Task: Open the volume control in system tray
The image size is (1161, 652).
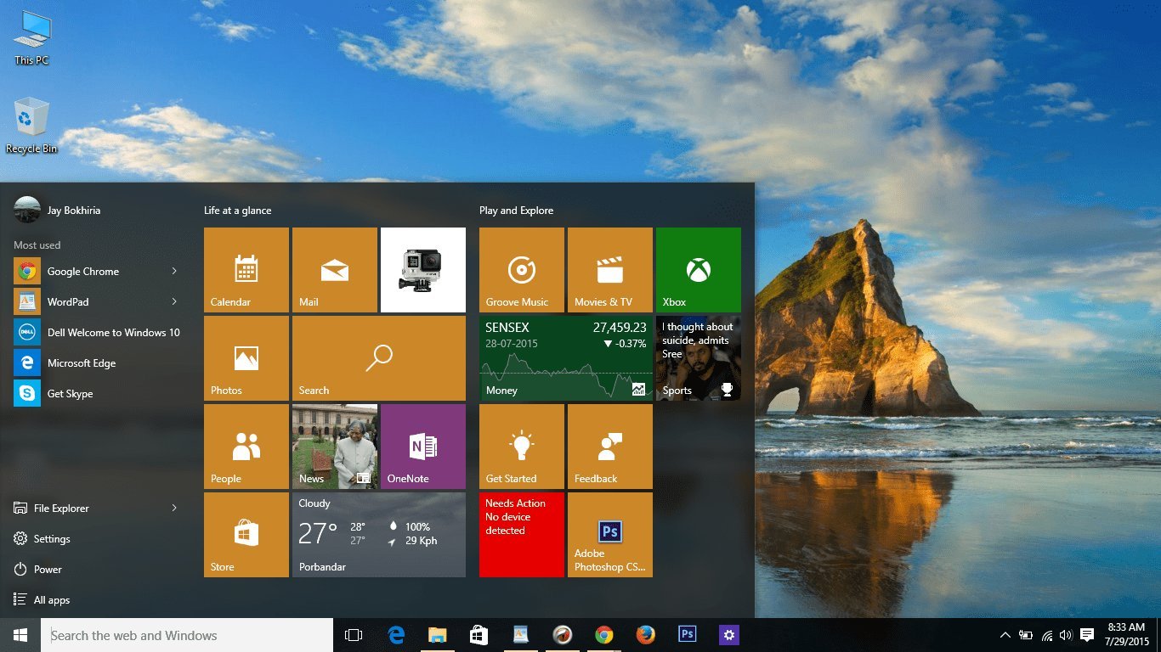Action: click(x=1067, y=635)
